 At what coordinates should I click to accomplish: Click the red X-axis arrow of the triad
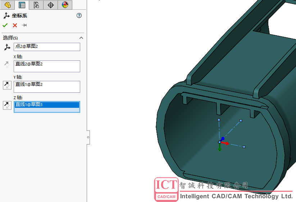pos(225,143)
